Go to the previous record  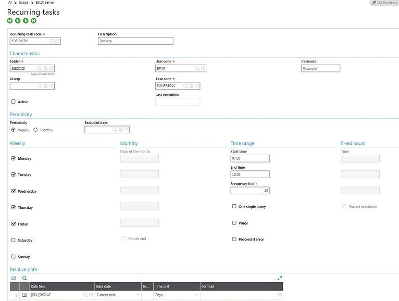click(x=18, y=20)
